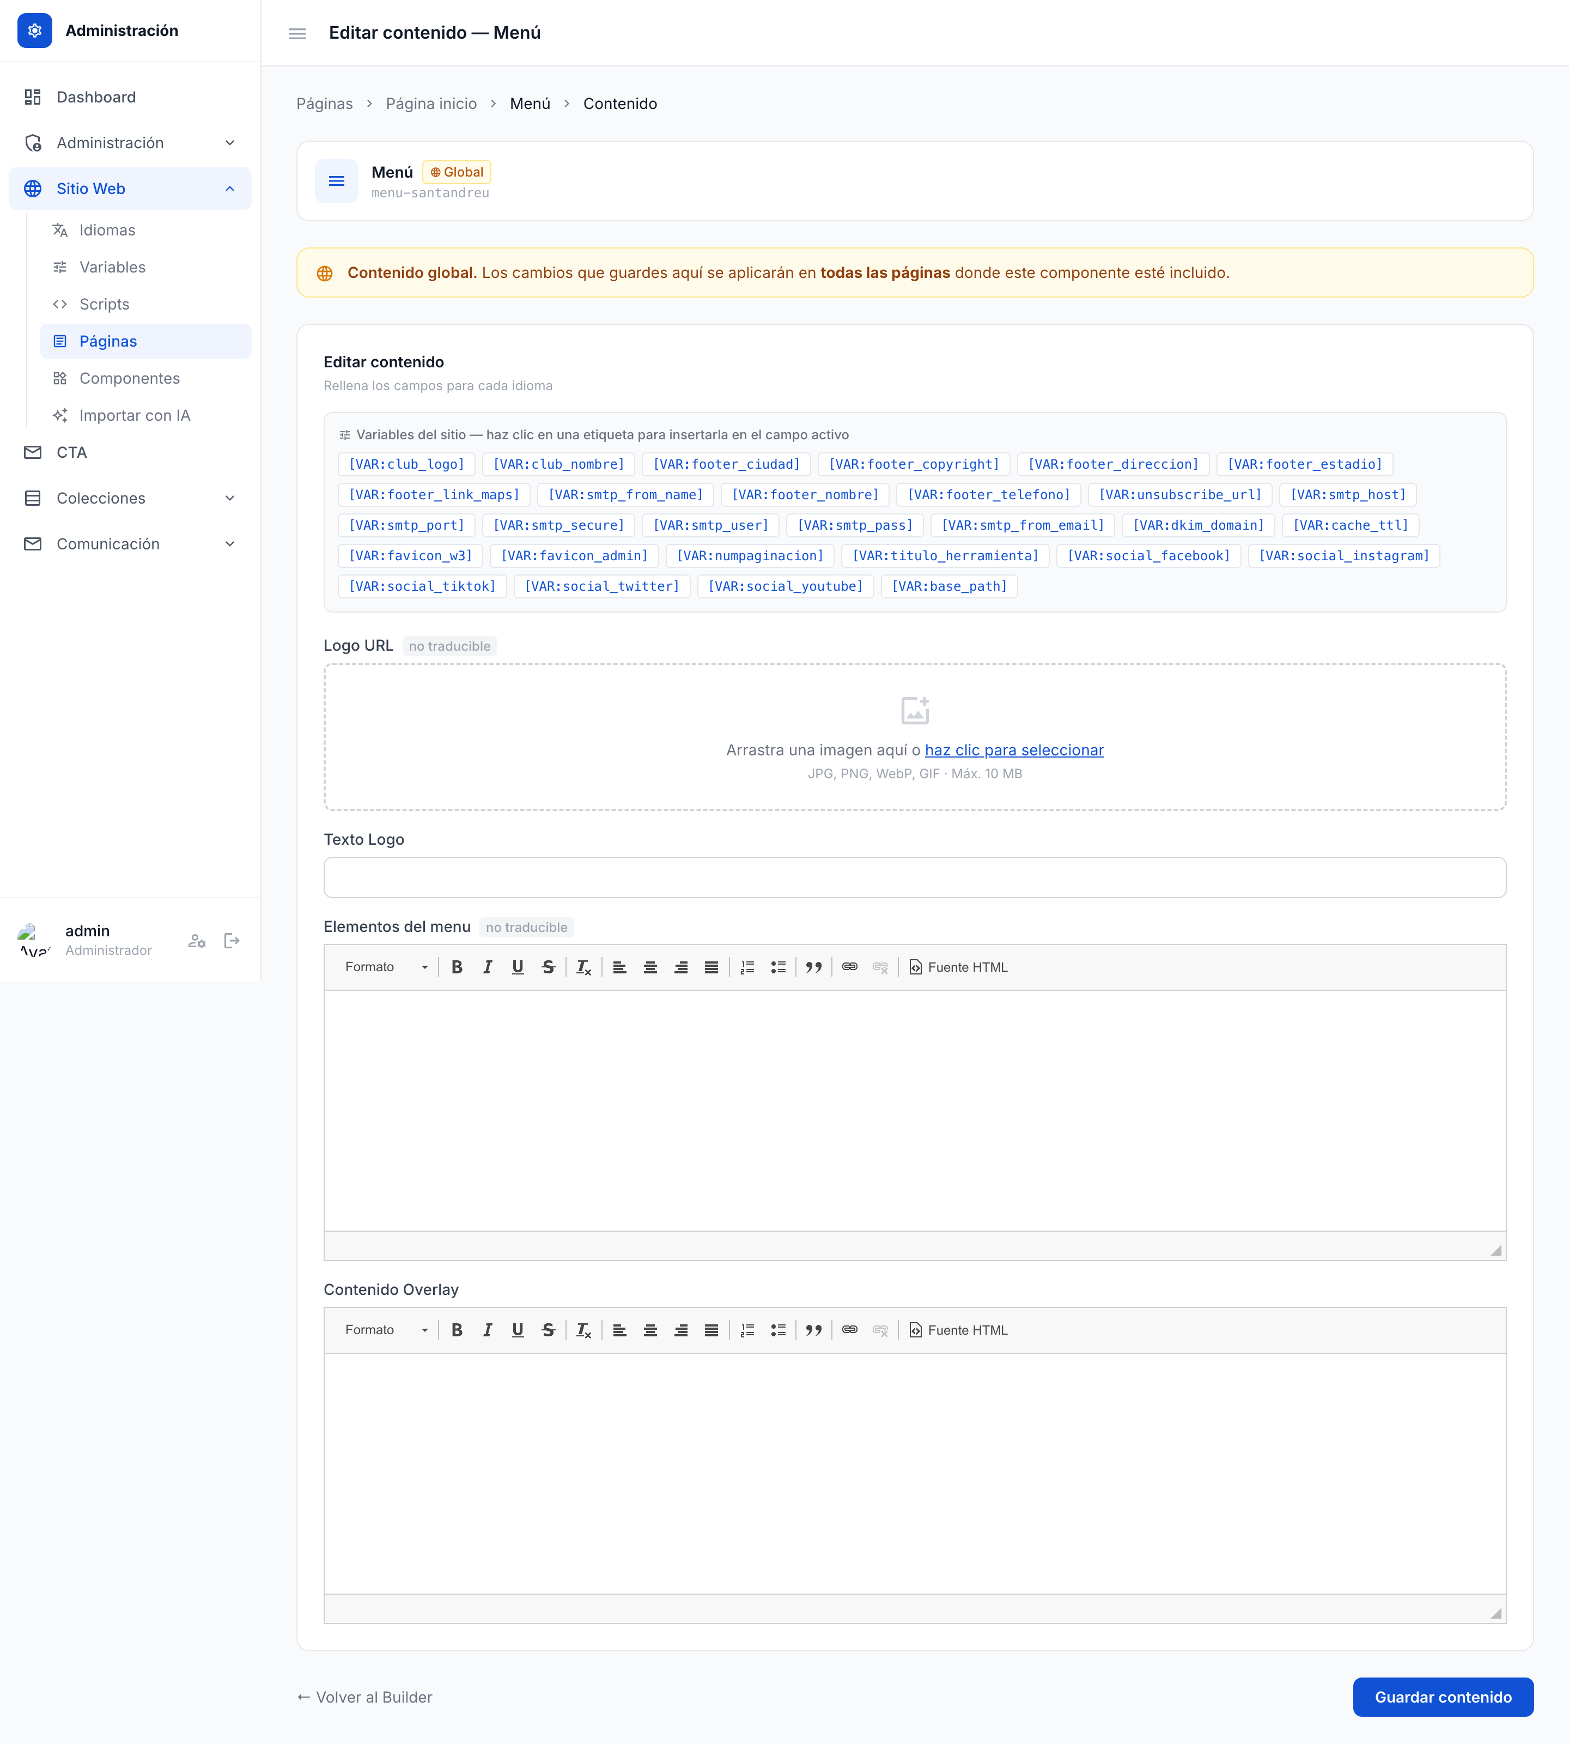Open Componentes under Sitio Web
Image resolution: width=1569 pixels, height=1744 pixels.
(145, 378)
